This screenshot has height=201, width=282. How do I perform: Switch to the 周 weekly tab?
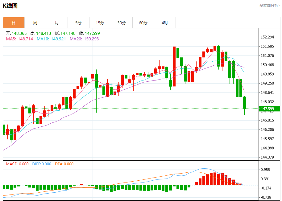[x=35, y=23]
